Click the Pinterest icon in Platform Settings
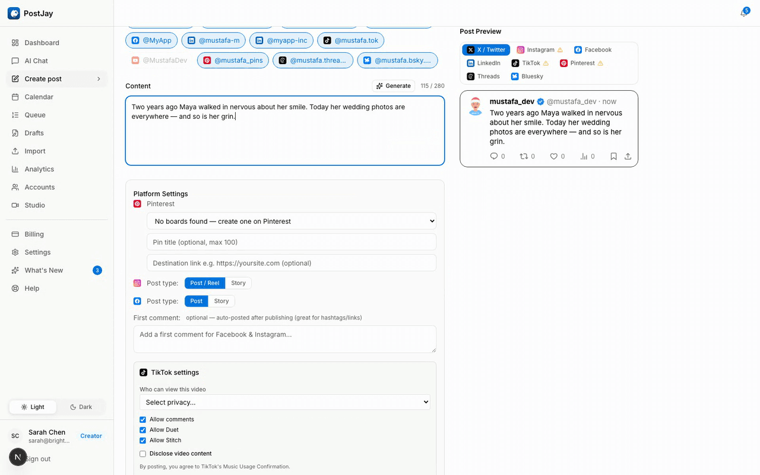This screenshot has height=475, width=760. point(137,204)
